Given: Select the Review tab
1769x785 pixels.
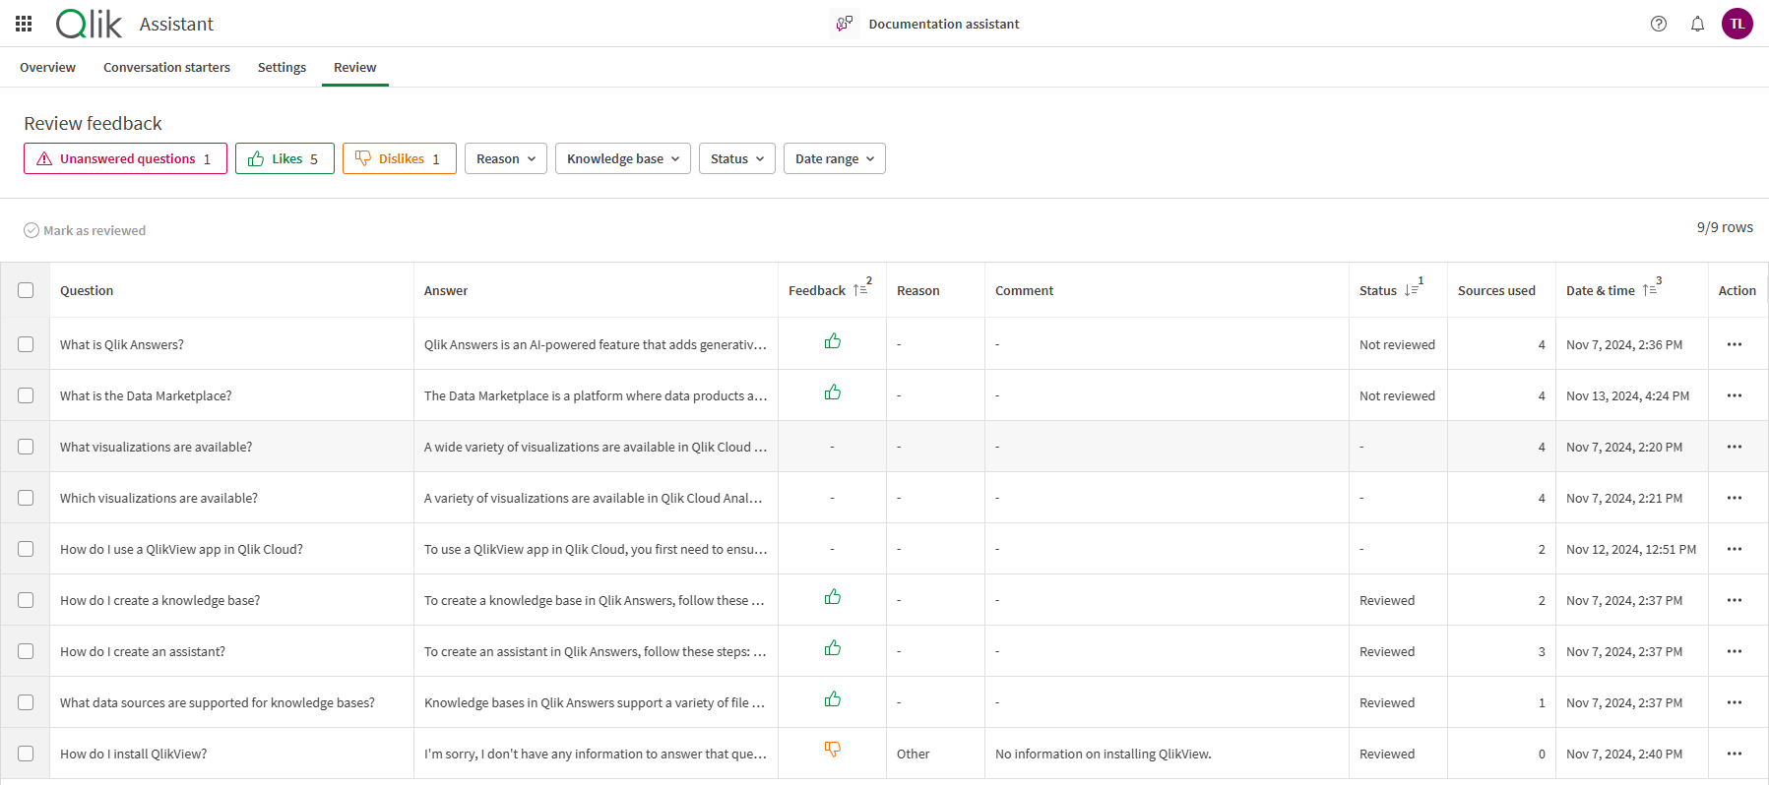Looking at the screenshot, I should tap(354, 67).
